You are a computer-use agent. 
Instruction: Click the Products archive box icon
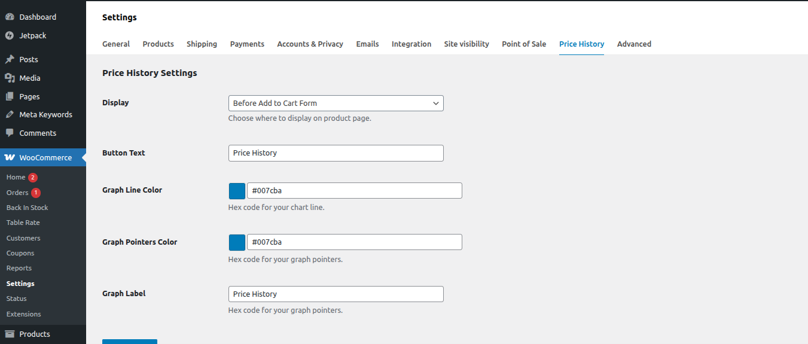pos(10,334)
